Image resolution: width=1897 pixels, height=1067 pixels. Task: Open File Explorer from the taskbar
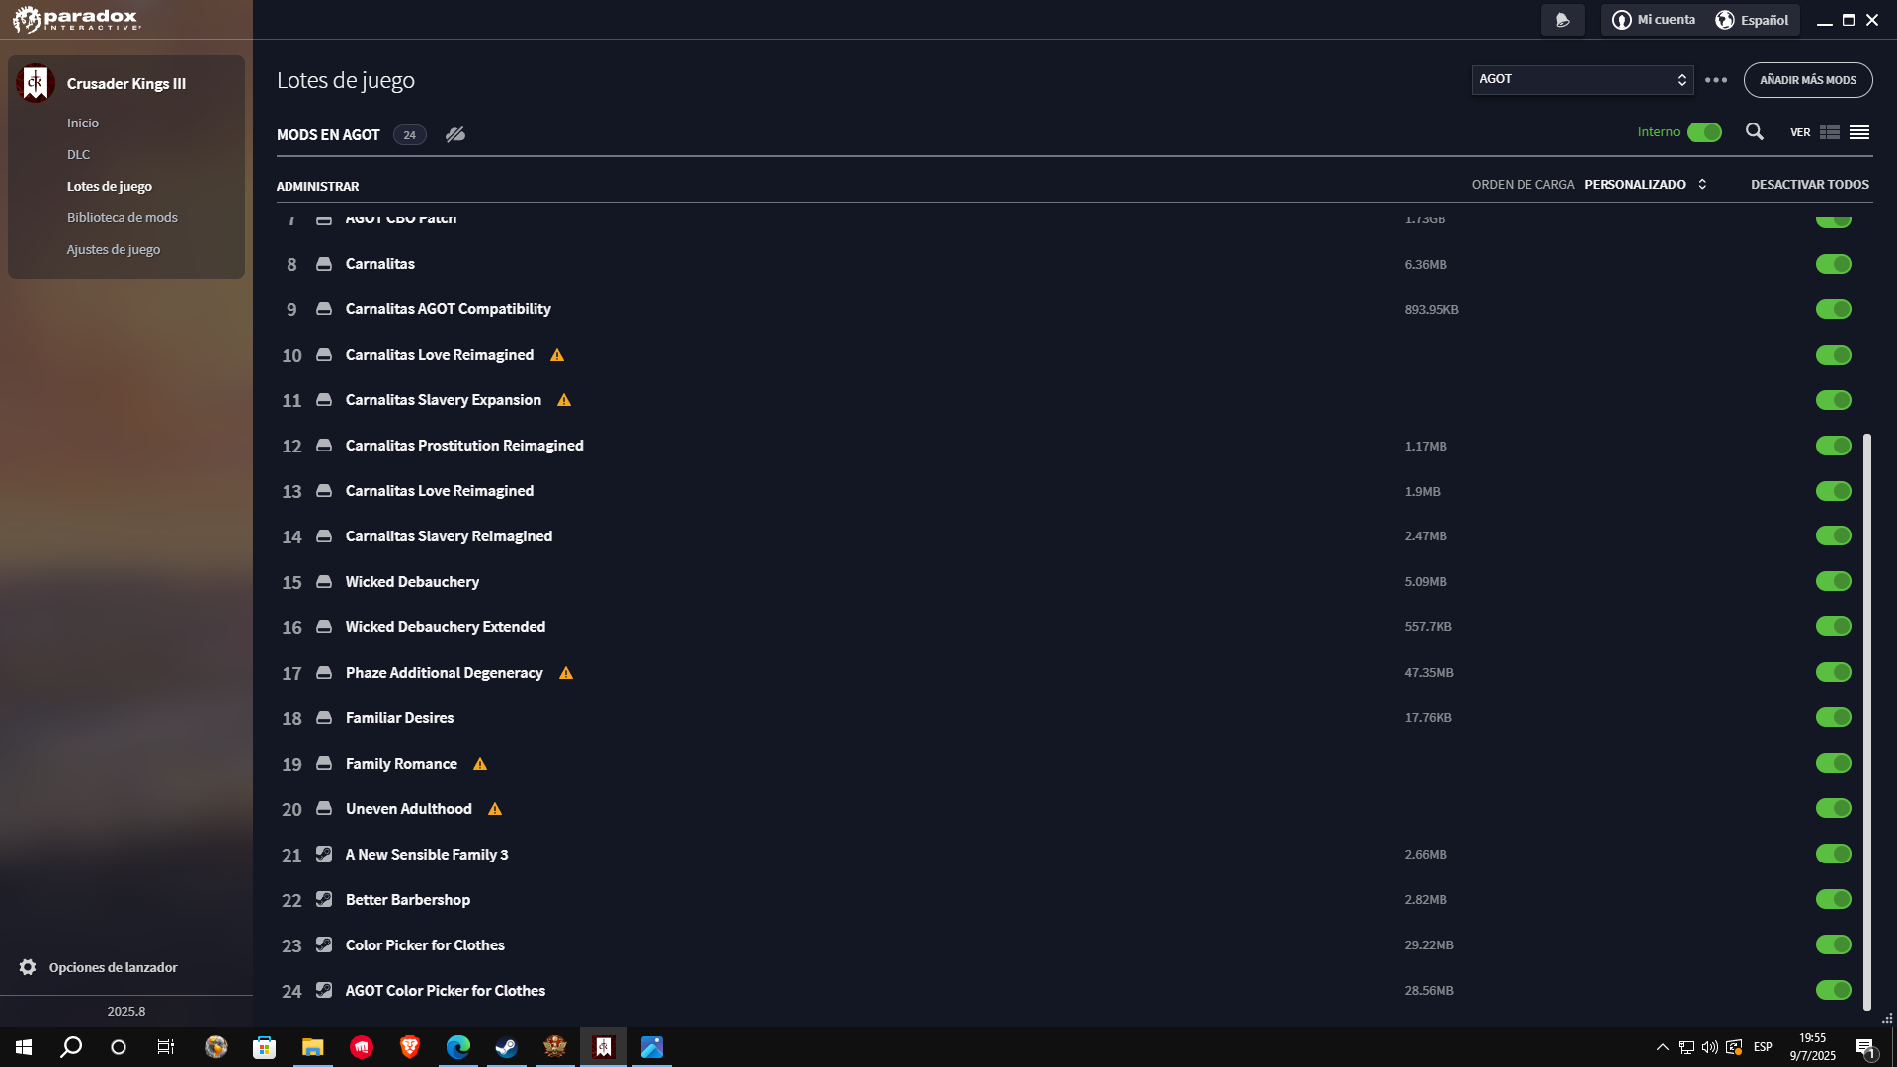click(313, 1047)
